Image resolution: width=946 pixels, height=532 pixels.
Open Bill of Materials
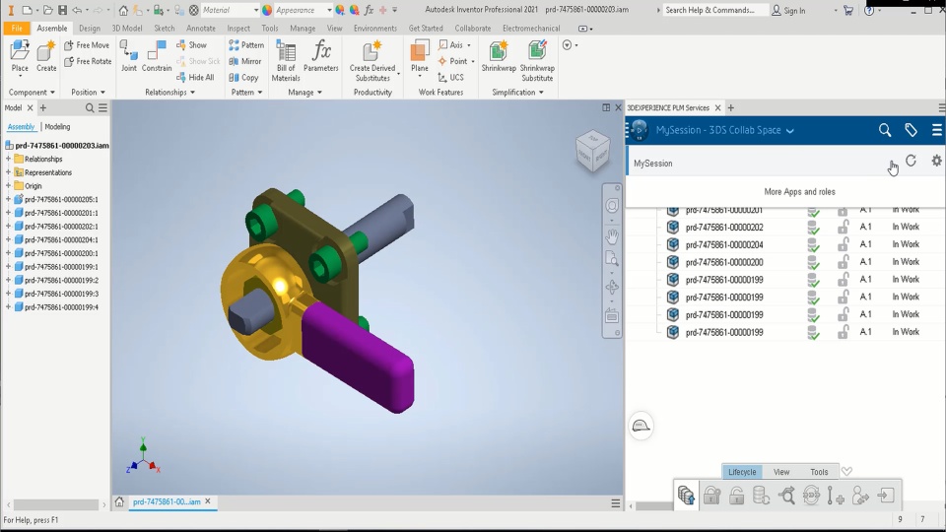pos(286,61)
